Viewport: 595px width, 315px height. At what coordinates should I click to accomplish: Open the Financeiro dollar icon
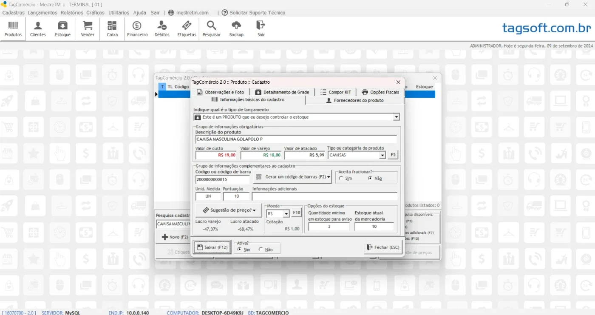click(x=137, y=28)
